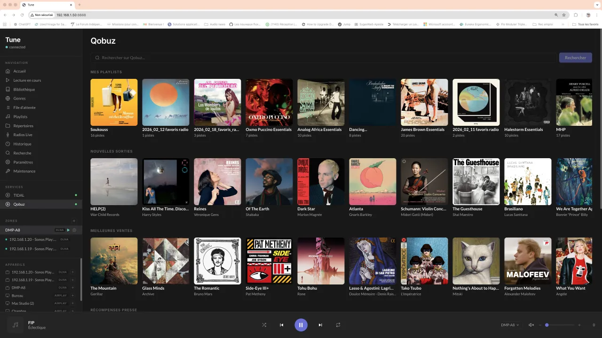The width and height of the screenshot is (602, 338).
Task: Select the TIDAL service
Action: click(x=41, y=195)
